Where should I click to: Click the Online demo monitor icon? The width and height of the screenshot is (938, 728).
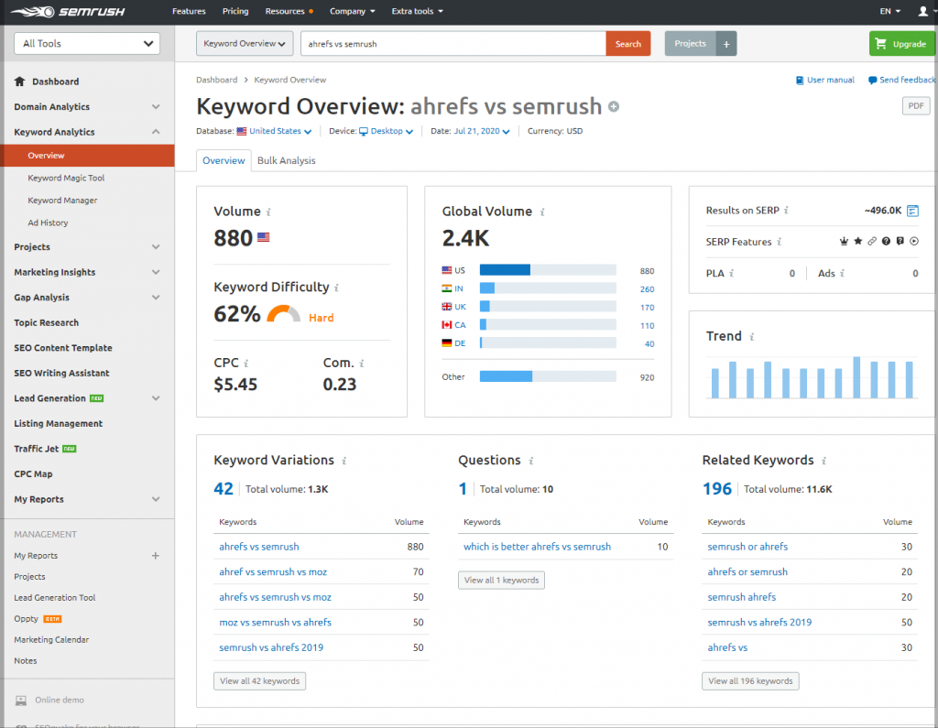(x=21, y=700)
